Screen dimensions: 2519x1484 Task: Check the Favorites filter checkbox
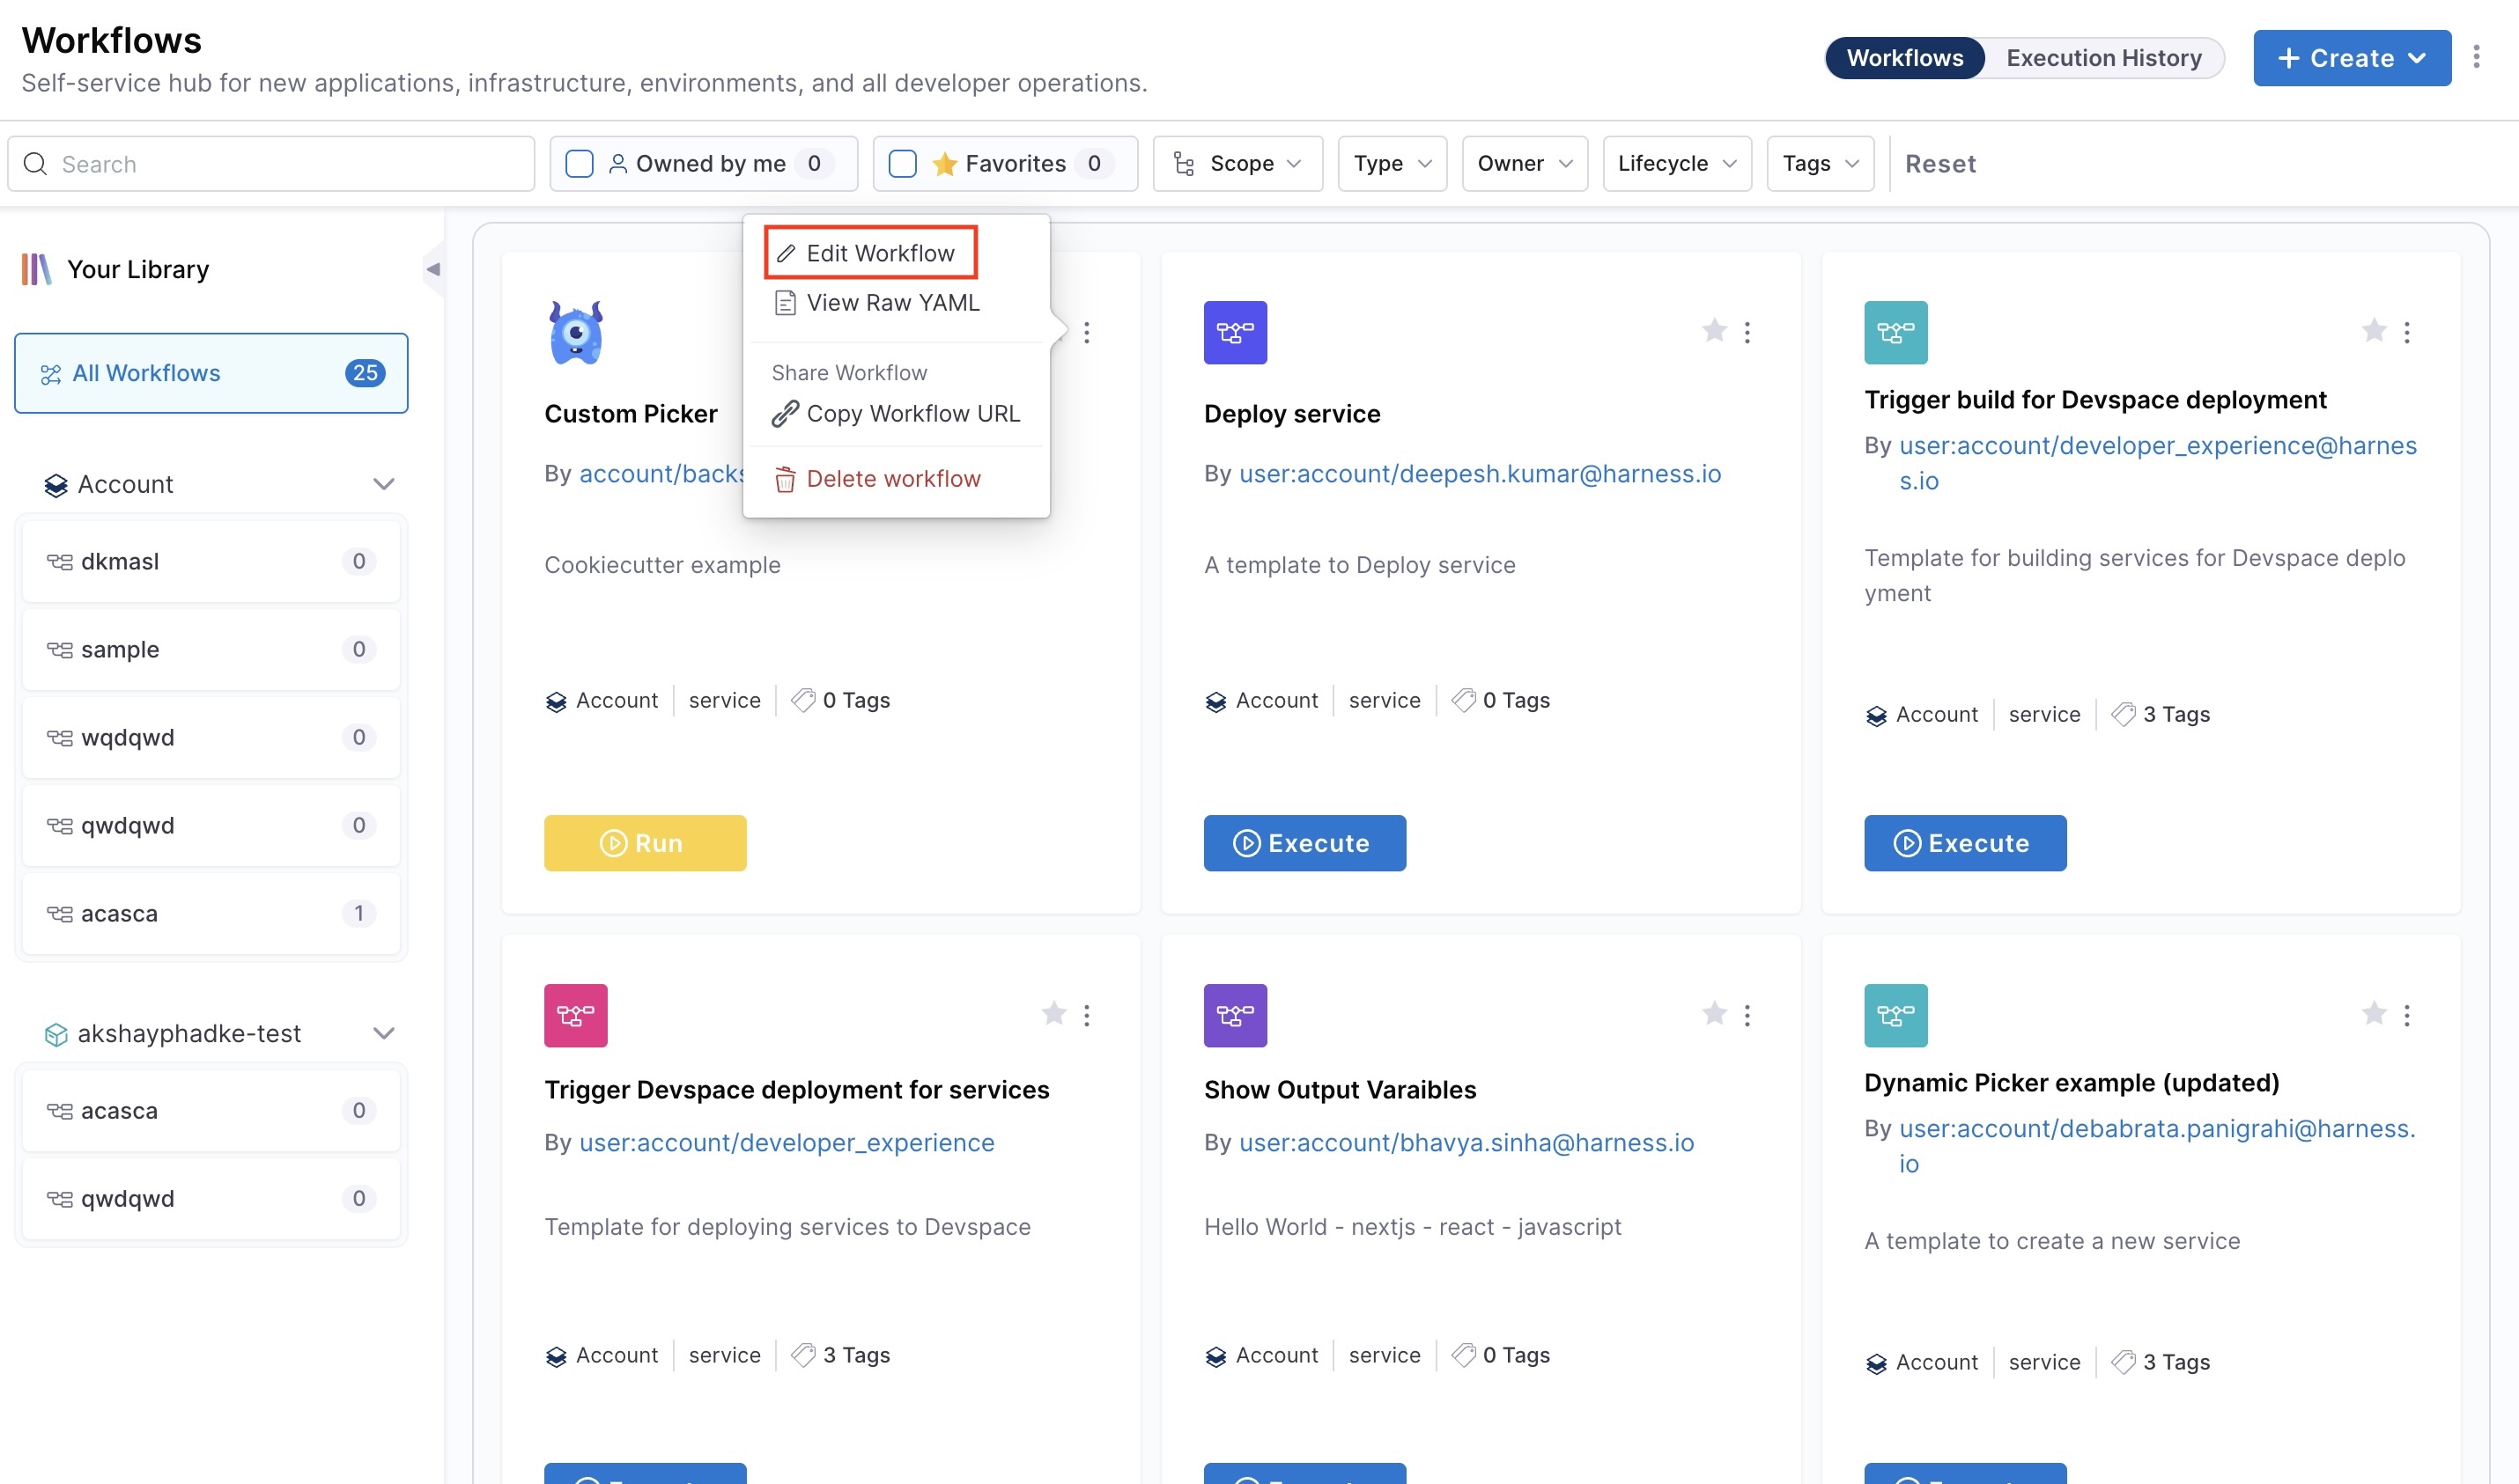coord(903,163)
